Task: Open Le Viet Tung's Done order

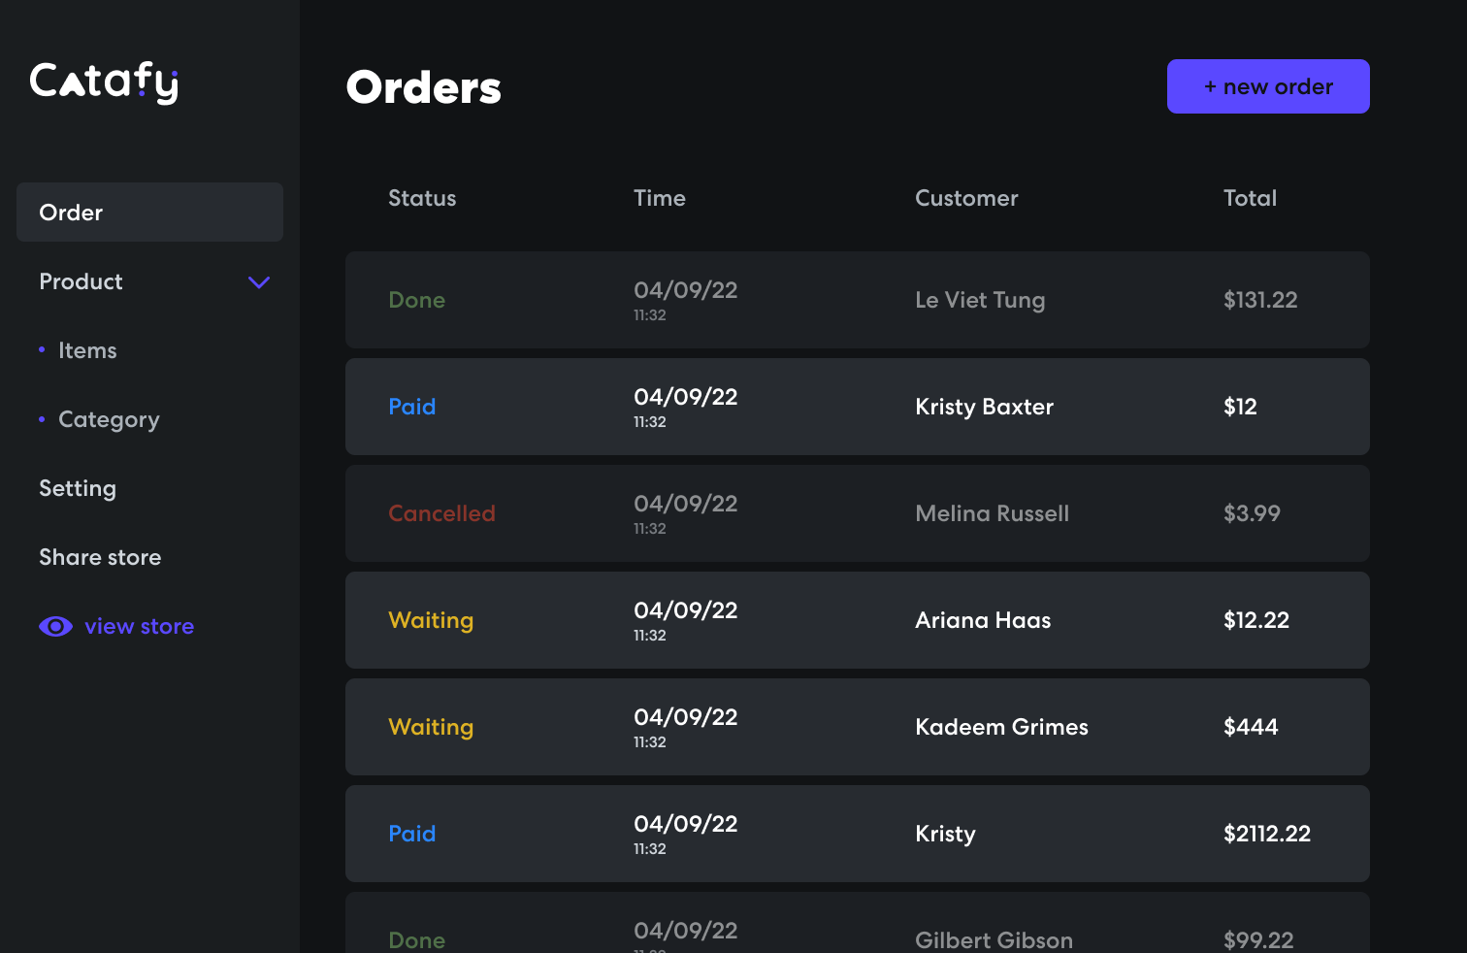Action: (x=857, y=301)
